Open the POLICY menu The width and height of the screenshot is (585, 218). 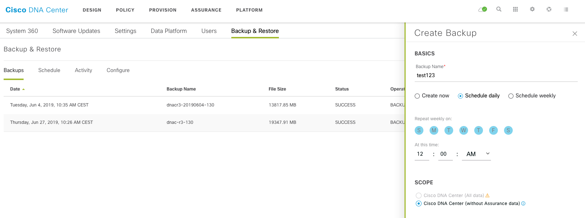[125, 10]
